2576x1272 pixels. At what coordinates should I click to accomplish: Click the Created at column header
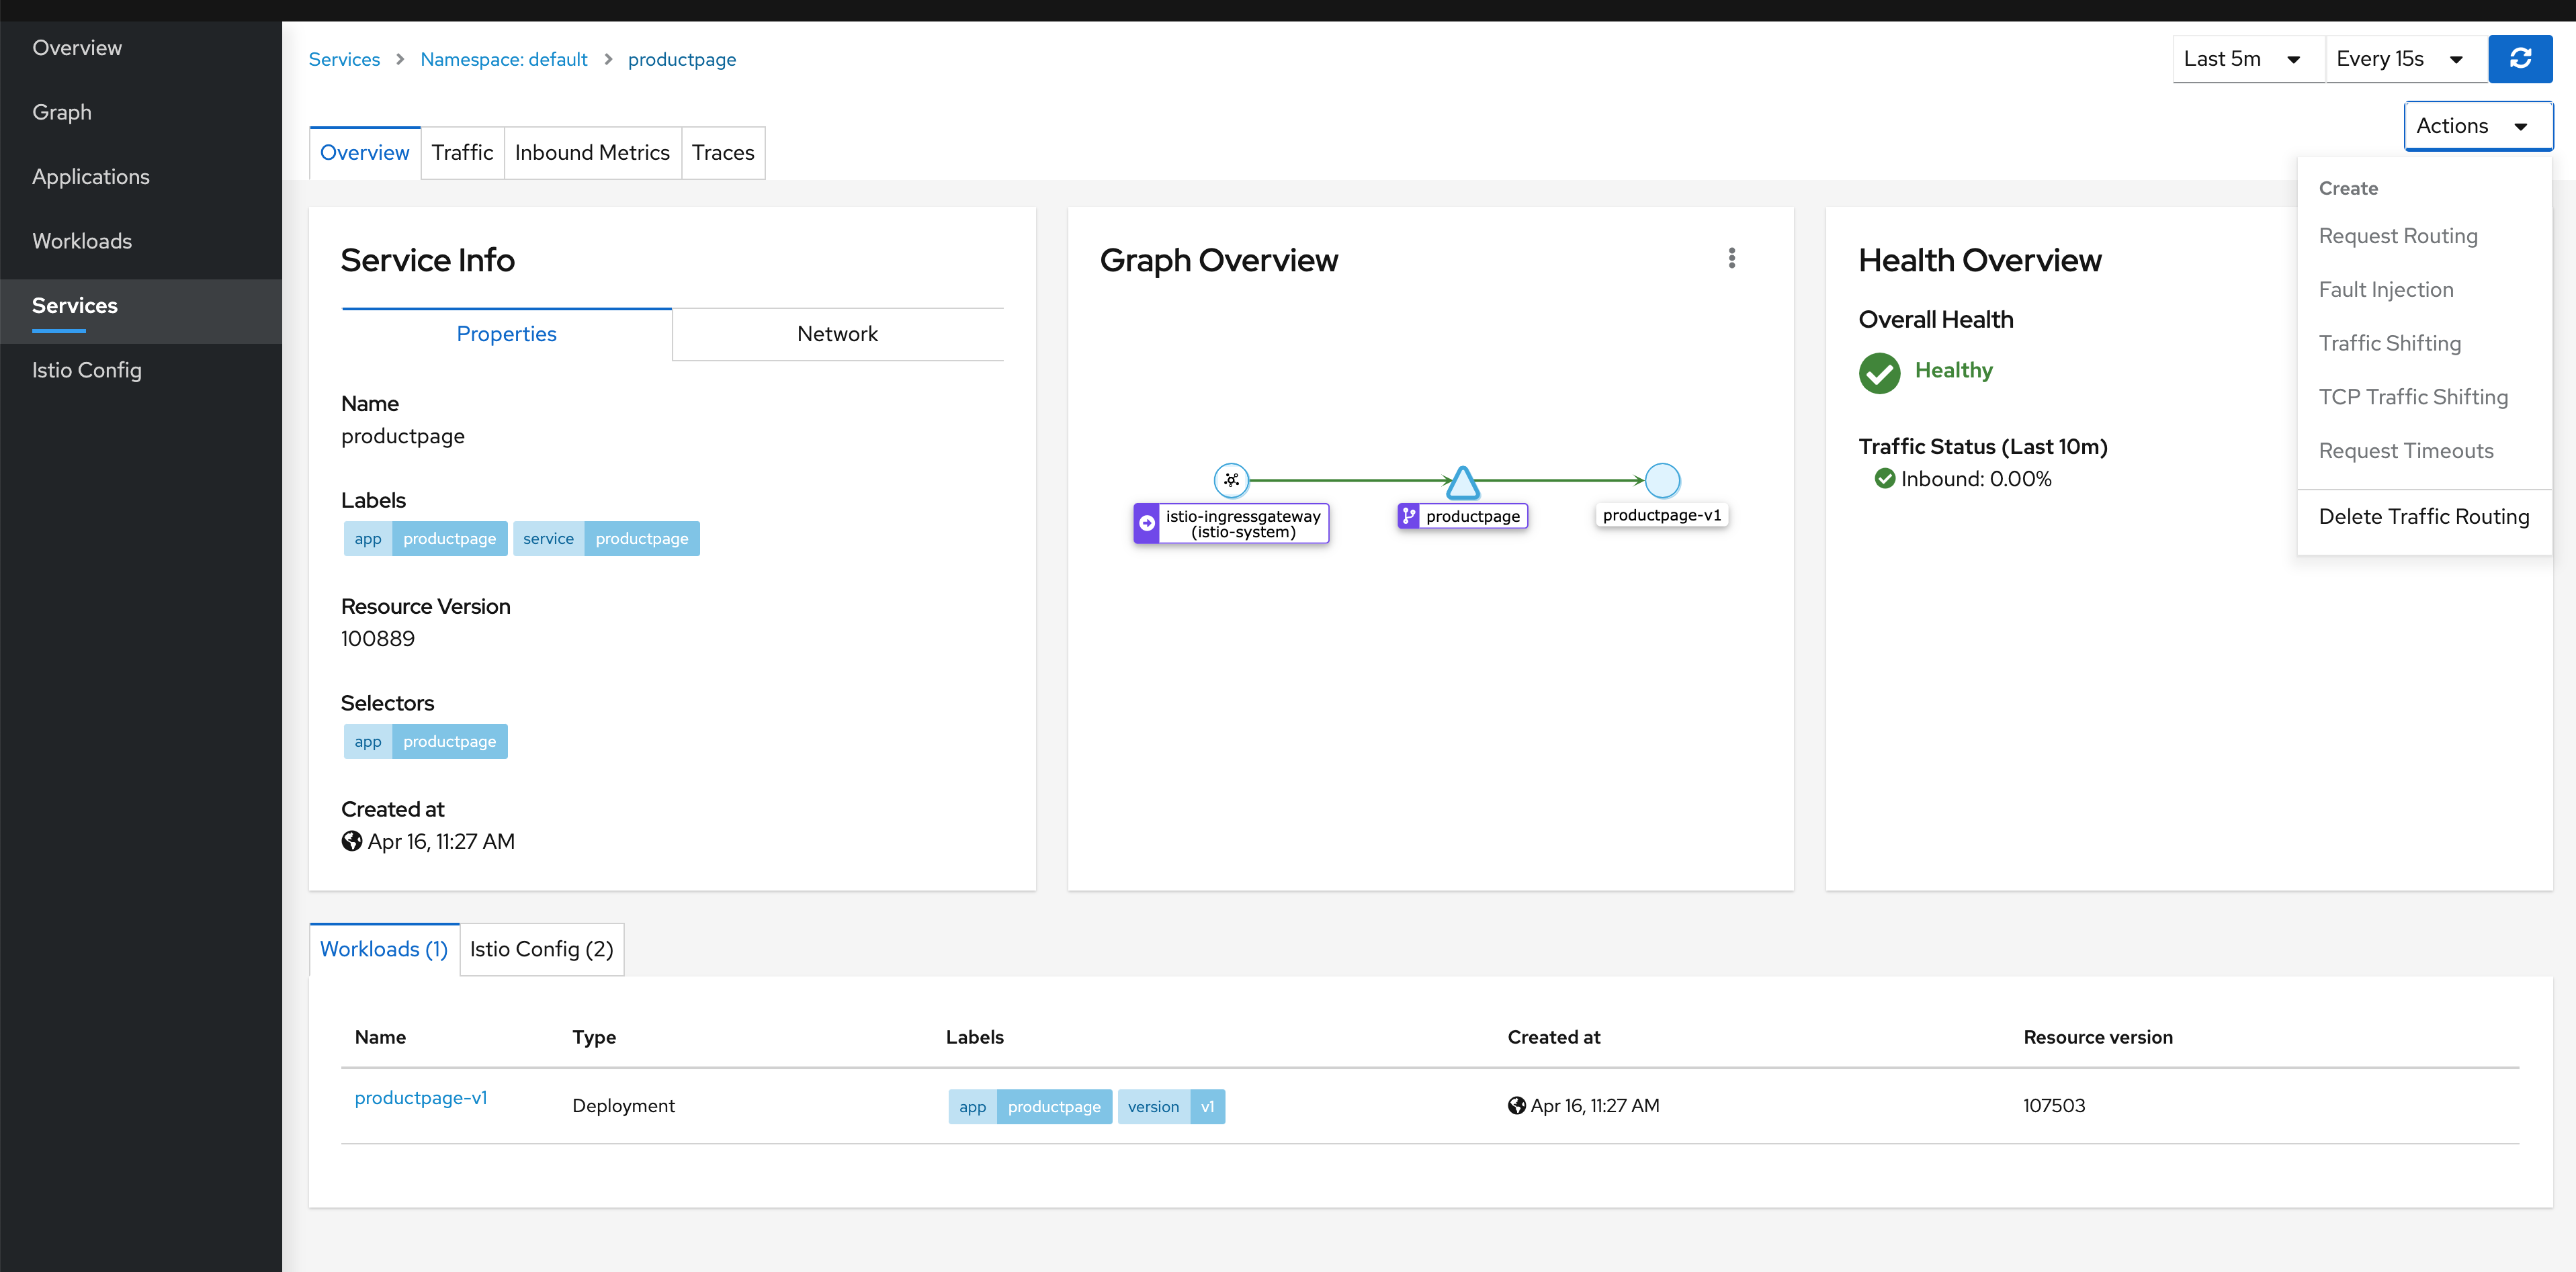[x=1553, y=1037]
